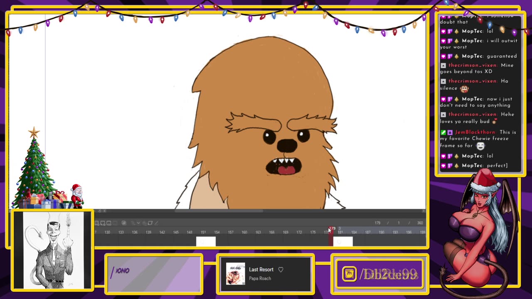The height and width of the screenshot is (299, 532).
Task: Jump to frame 130 on the timeline ruler
Action: pos(107,232)
